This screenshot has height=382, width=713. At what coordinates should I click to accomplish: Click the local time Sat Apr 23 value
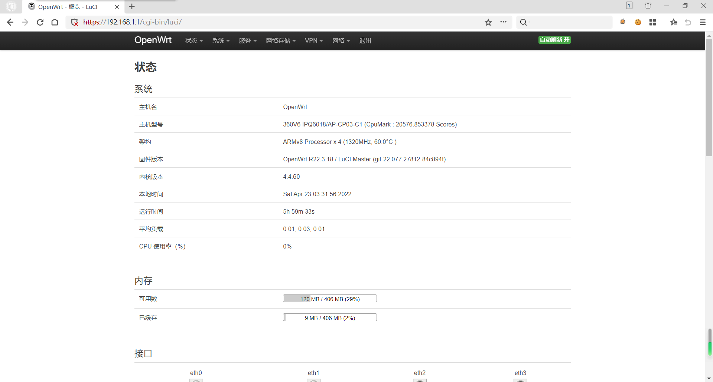coord(317,194)
